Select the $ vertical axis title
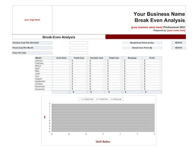The height and width of the screenshot is (150, 194). [45, 117]
